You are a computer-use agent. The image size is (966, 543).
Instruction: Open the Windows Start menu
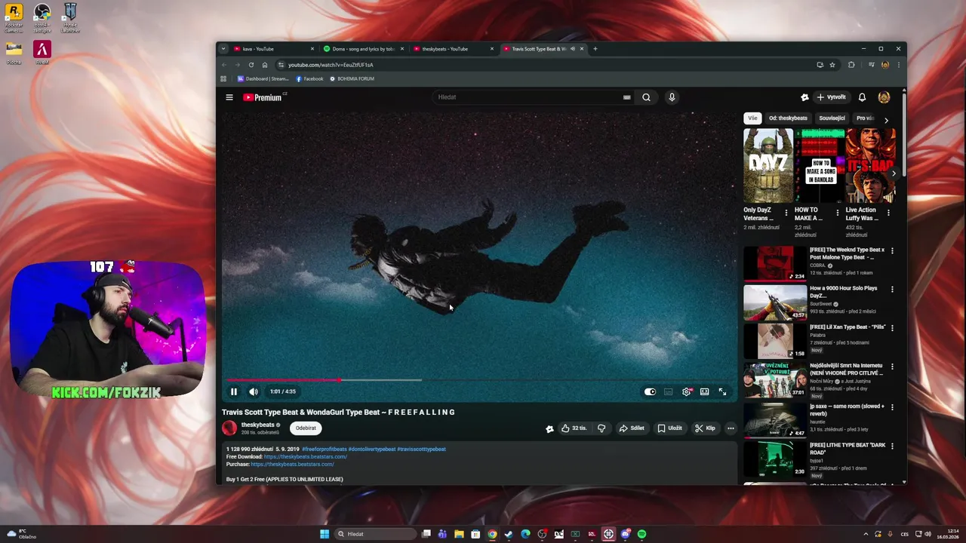[325, 534]
